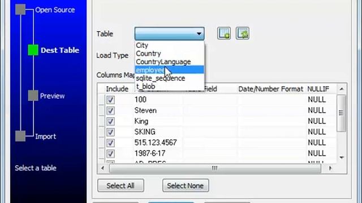Screen dimensions: 362x203
Task: Click the table settings icon with gear
Action: pyautogui.click(x=242, y=34)
